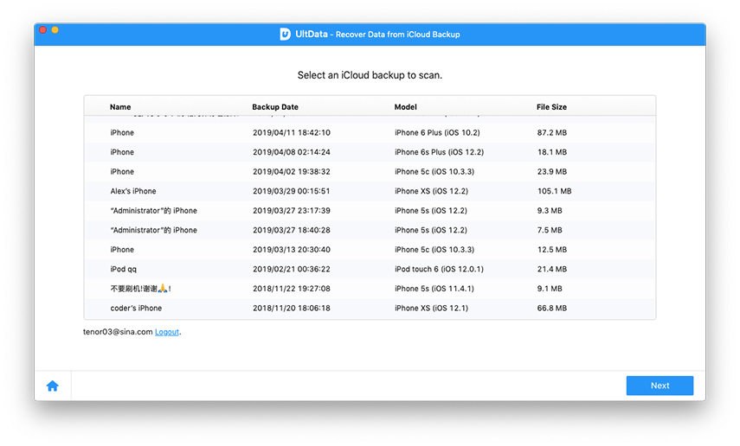
Task: Select the coder's iPhone backup
Action: tap(370, 308)
